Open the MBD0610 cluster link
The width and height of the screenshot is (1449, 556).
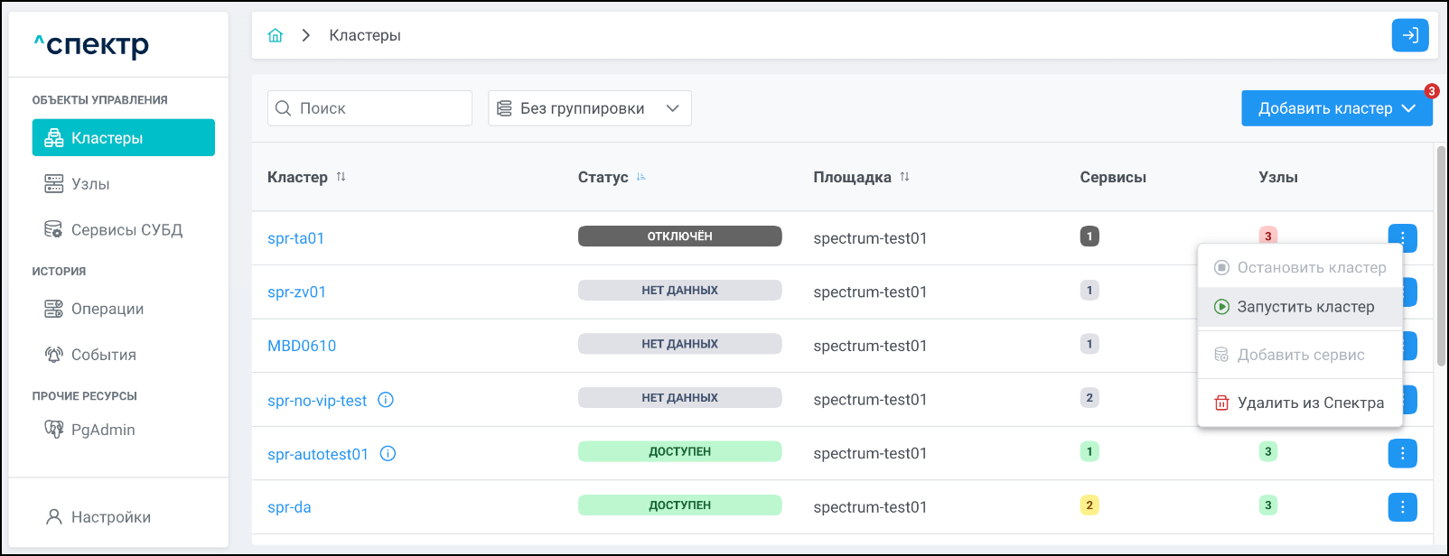[x=302, y=346]
